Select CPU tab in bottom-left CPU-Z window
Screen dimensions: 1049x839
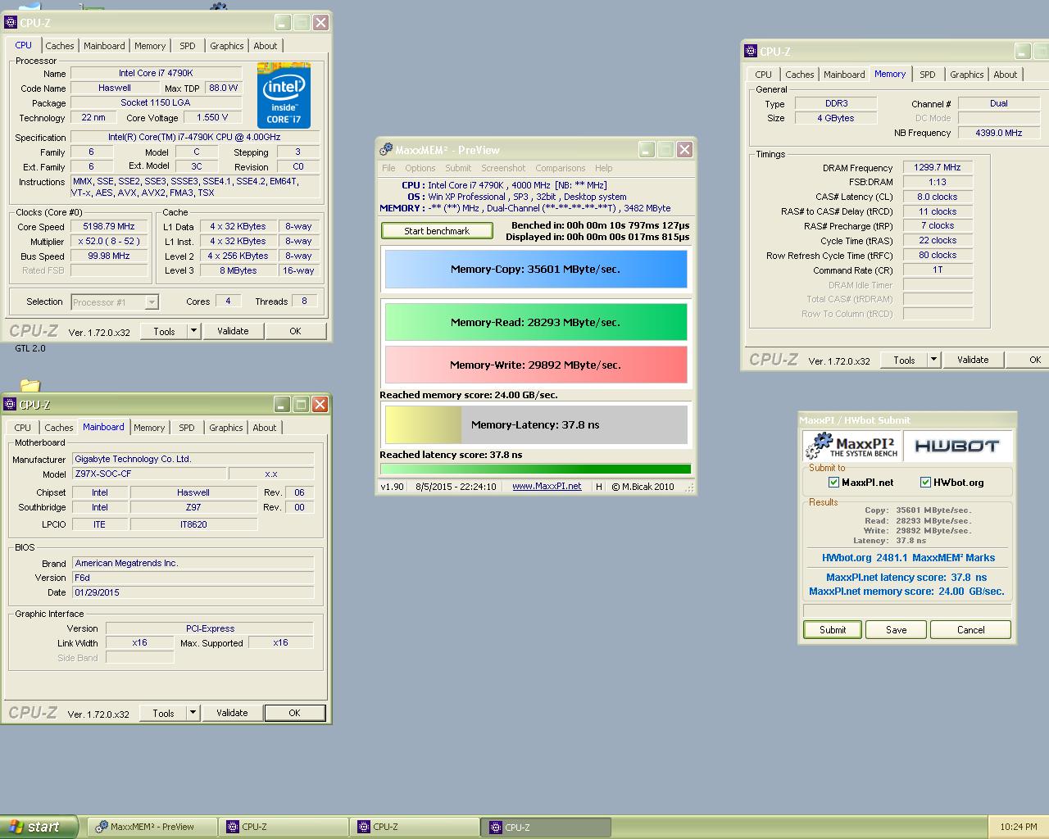tap(23, 428)
